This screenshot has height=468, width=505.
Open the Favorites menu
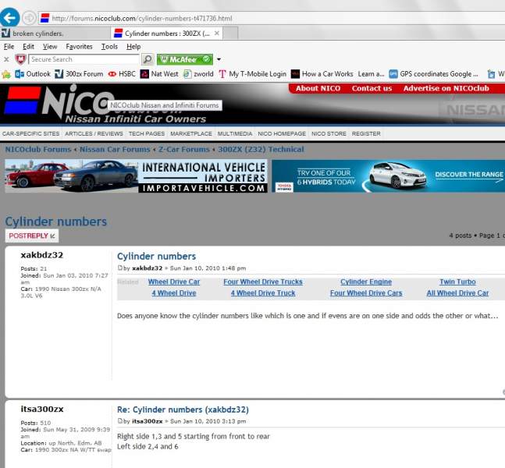tap(79, 47)
